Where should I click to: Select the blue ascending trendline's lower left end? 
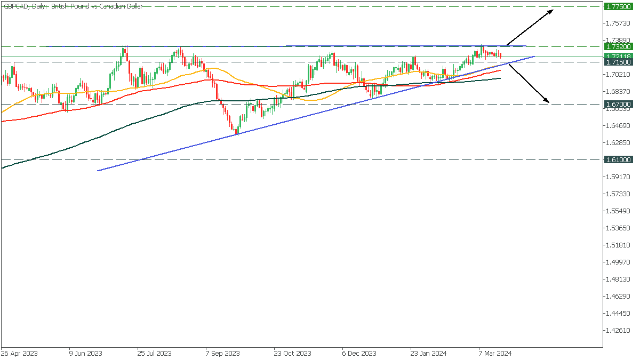tap(99, 171)
